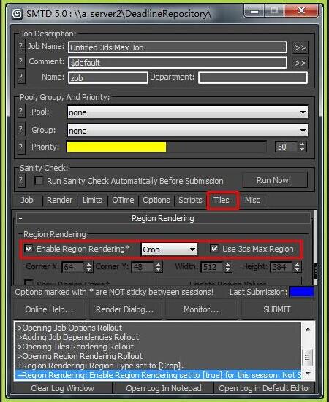
Task: Increase the priority value with up arrow
Action: 303,144
